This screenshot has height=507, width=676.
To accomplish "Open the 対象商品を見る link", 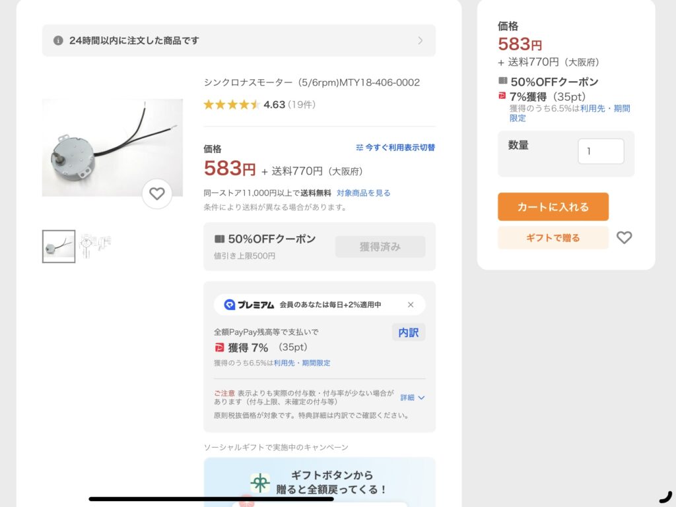I will [x=364, y=193].
